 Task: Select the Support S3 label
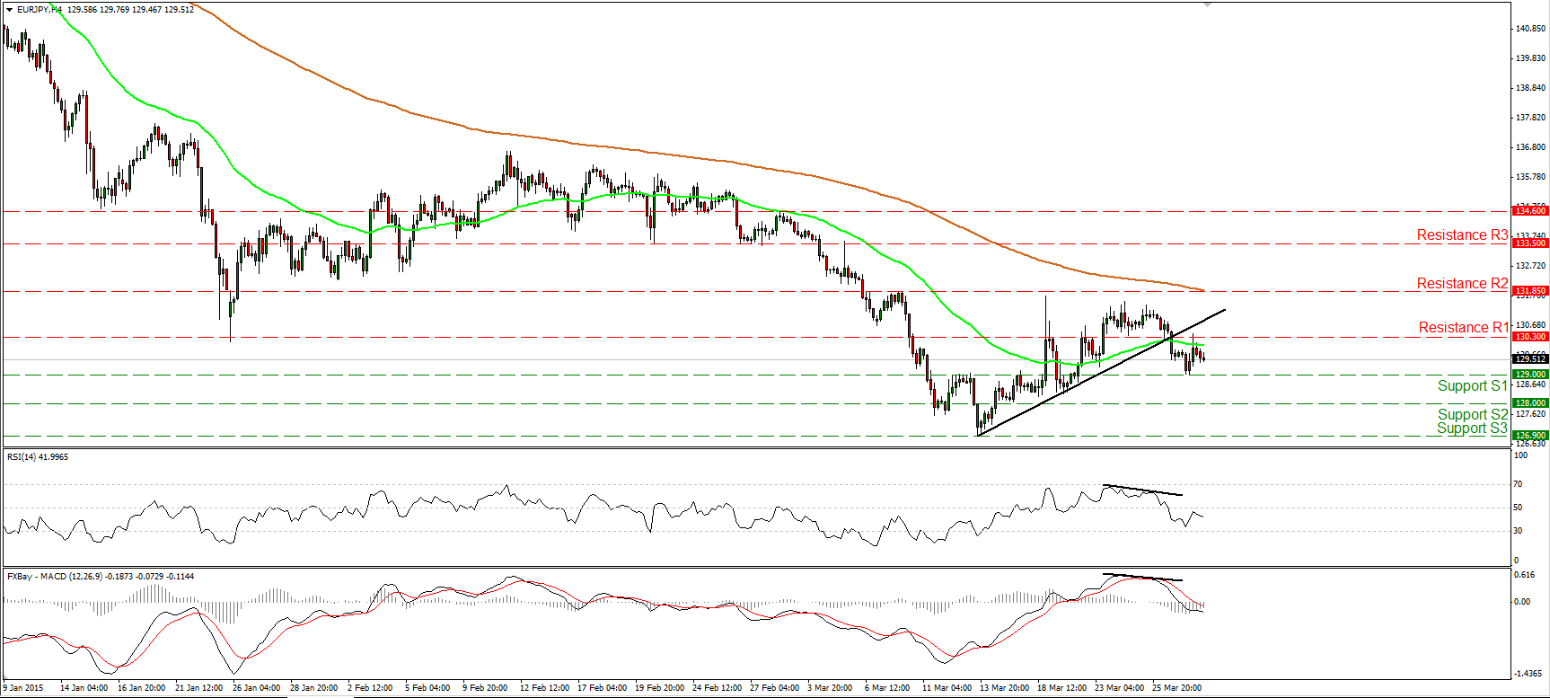1472,429
